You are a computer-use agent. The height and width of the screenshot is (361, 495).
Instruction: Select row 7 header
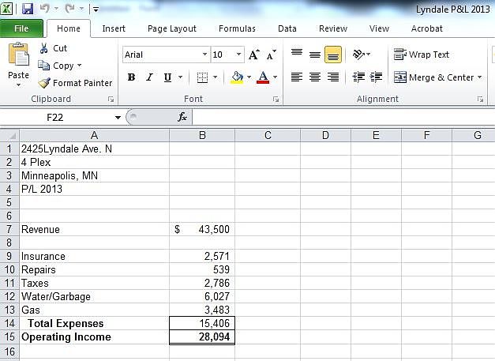[x=9, y=229]
